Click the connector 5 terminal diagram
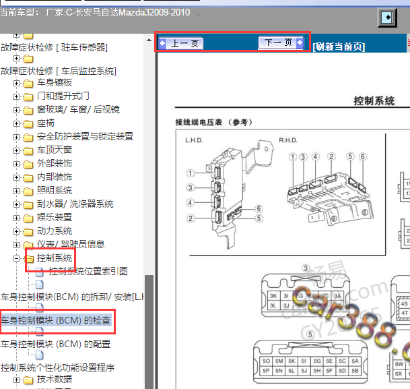 point(310,361)
